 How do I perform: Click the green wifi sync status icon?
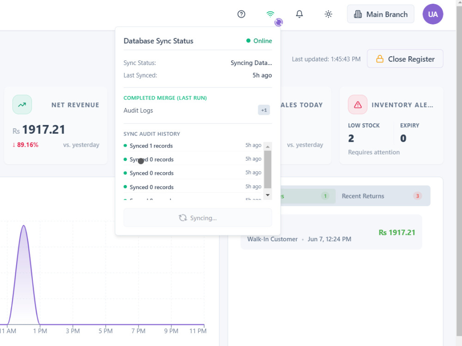270,14
